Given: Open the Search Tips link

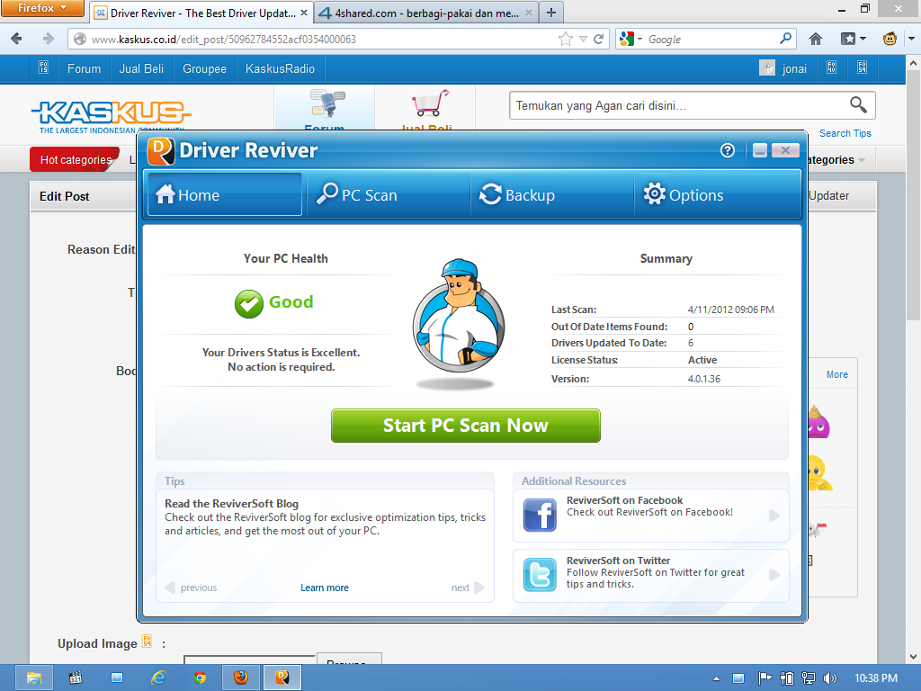Looking at the screenshot, I should tap(845, 133).
